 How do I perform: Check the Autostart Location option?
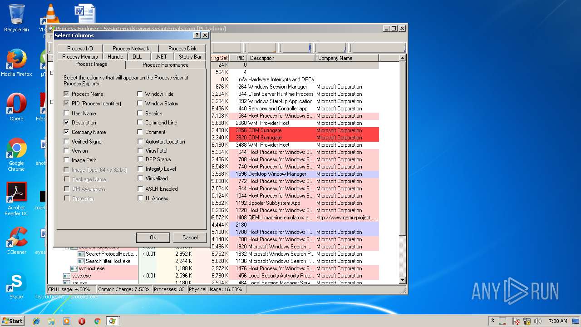[140, 141]
